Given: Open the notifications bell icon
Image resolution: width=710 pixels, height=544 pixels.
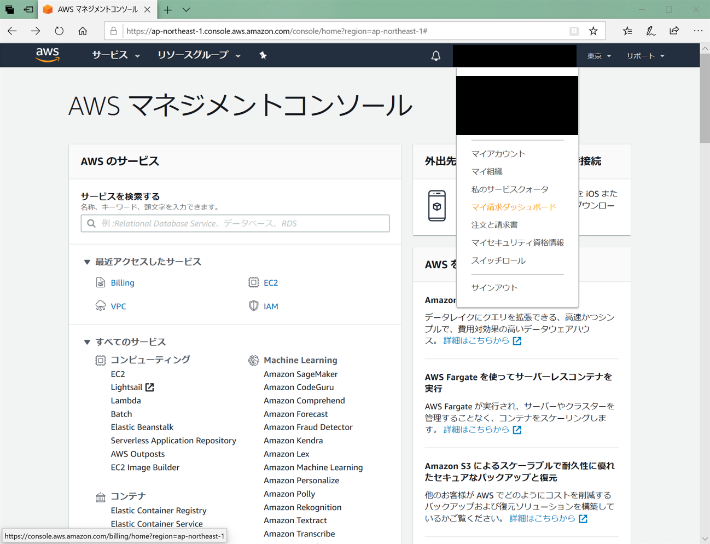Looking at the screenshot, I should (436, 56).
